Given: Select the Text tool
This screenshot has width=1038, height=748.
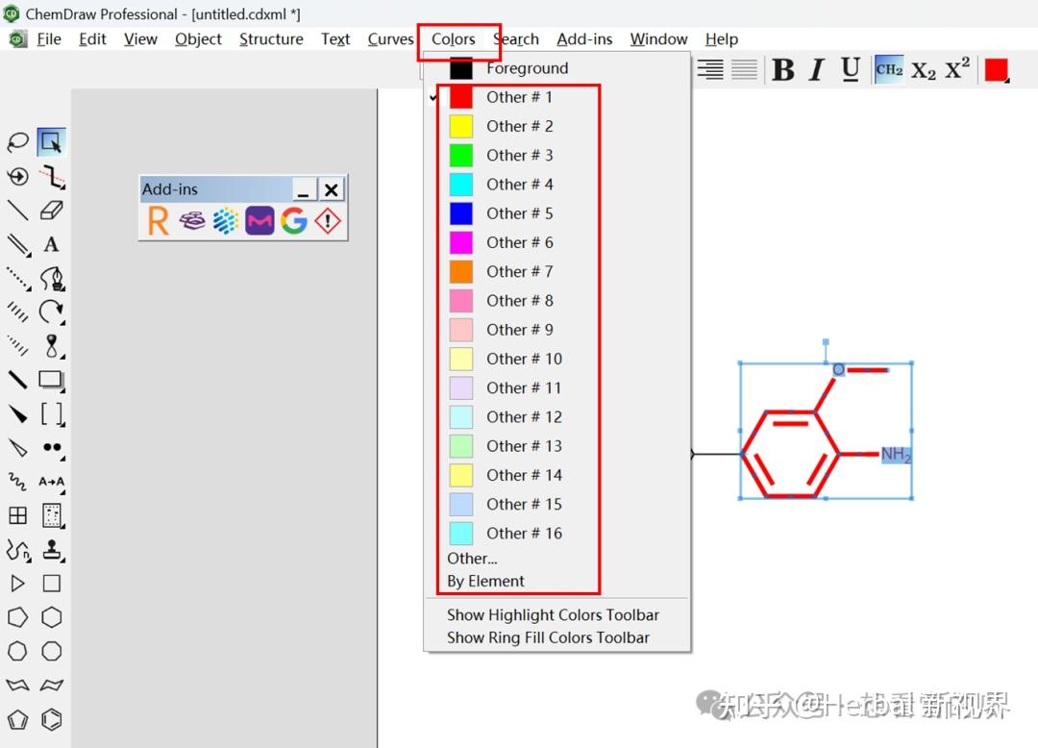Looking at the screenshot, I should tap(50, 244).
